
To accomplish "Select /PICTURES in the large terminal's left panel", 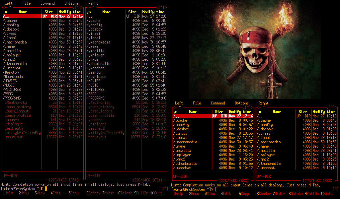I will (x=43, y=90).
